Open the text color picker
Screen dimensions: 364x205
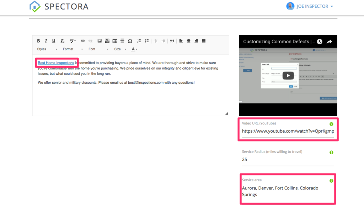(134, 49)
